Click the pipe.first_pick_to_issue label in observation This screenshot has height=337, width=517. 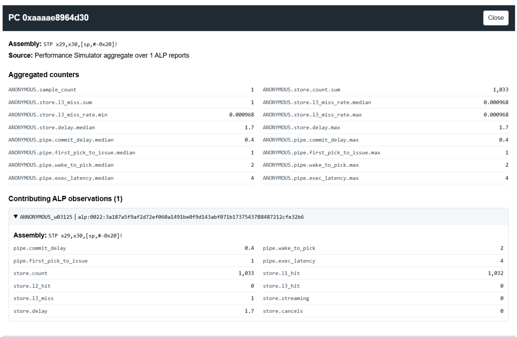(x=50, y=261)
